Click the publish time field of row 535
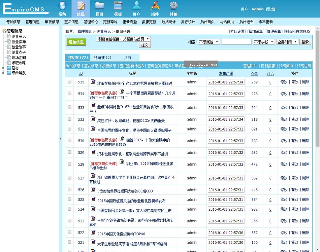This screenshot has height=252, width=320. (x=226, y=82)
